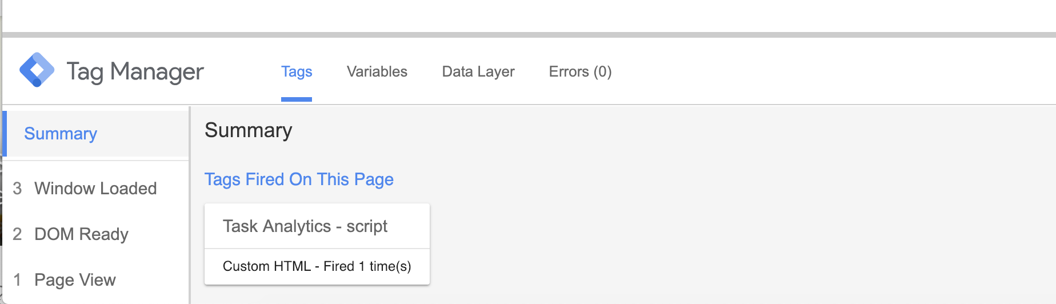Select the Window Loaded event
The height and width of the screenshot is (304, 1056).
tap(95, 189)
